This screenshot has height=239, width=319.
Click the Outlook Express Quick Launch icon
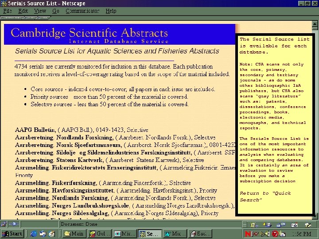click(x=43, y=234)
